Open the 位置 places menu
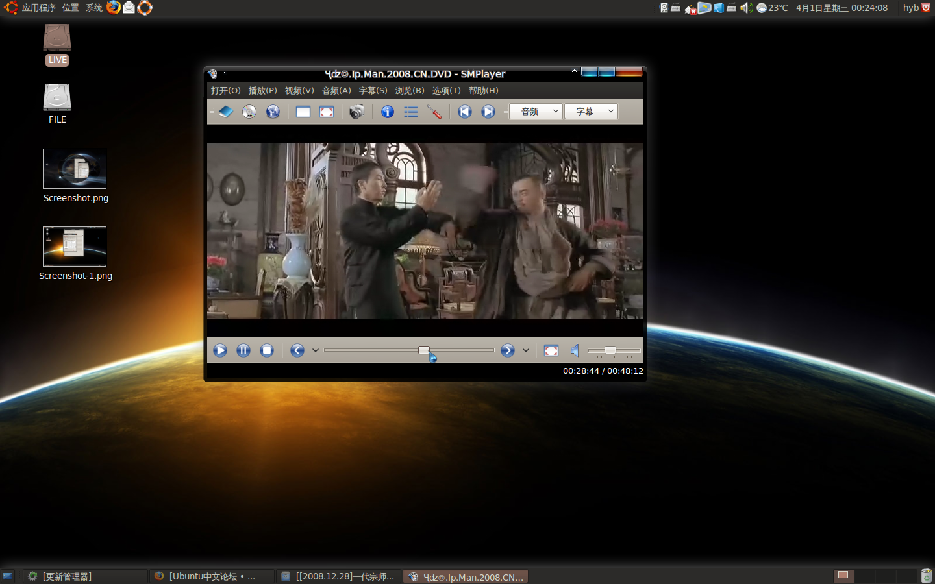 (x=71, y=8)
